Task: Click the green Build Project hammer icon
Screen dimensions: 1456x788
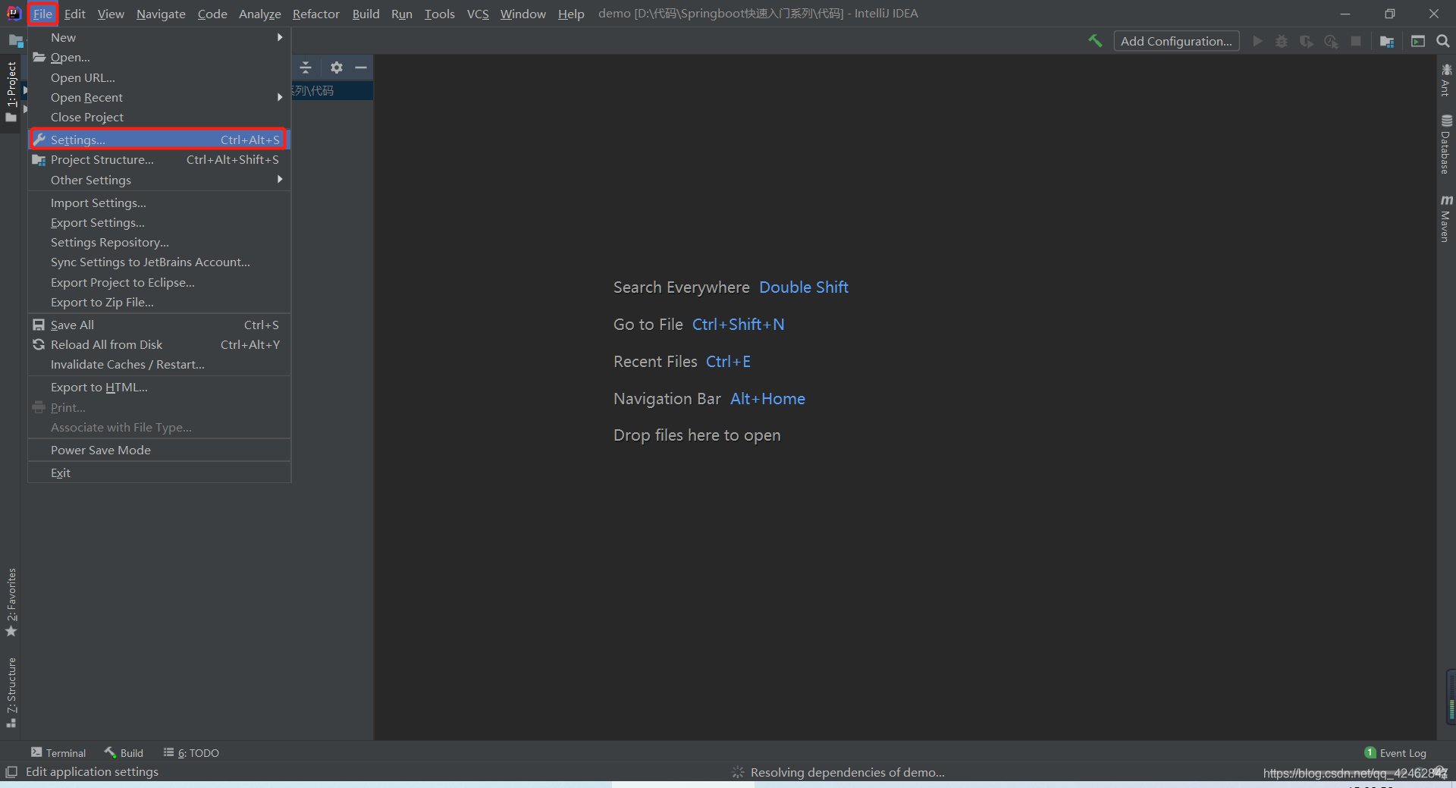Action: coord(1095,41)
